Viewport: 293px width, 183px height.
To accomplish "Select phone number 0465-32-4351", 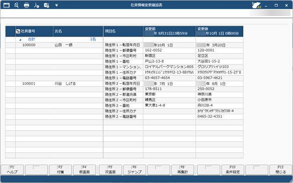I will (x=210, y=117).
